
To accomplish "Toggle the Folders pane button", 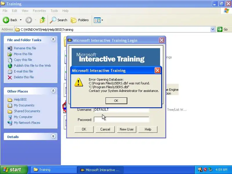I will click(80, 20).
